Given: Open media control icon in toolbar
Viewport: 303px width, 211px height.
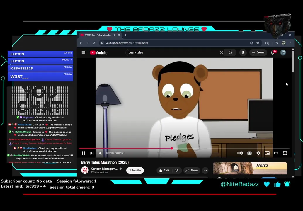Looking at the screenshot, I should 277,43.
